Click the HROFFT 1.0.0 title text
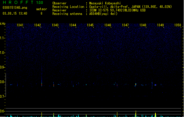Image resolution: width=184 pixels, height=117 pixels. point(23,2)
